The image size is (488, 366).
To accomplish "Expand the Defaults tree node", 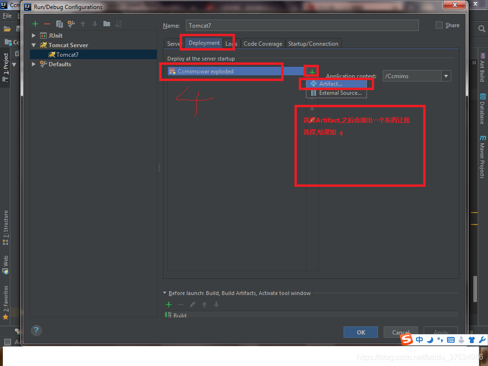I will [34, 64].
